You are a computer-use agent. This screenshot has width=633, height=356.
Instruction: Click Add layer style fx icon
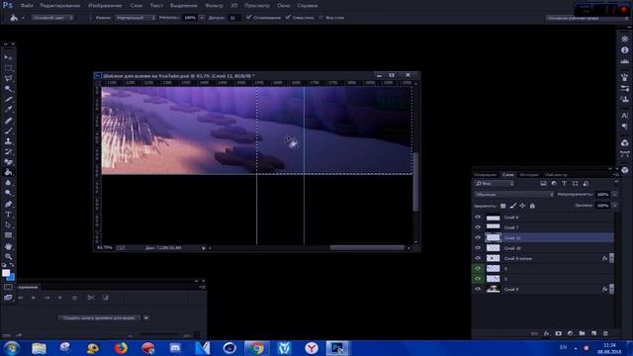click(x=546, y=333)
